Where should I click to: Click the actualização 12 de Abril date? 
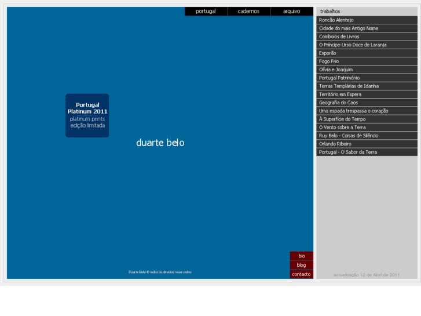point(367,275)
